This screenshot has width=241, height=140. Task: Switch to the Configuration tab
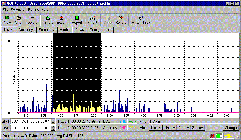coord(100,30)
